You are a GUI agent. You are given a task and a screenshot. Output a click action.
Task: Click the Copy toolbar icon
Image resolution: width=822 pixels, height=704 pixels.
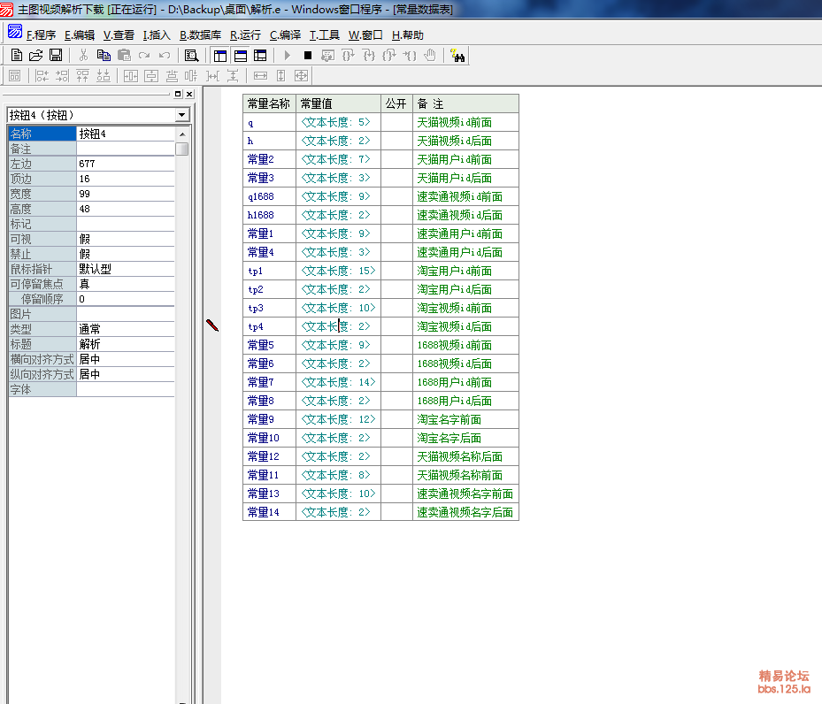pyautogui.click(x=104, y=56)
